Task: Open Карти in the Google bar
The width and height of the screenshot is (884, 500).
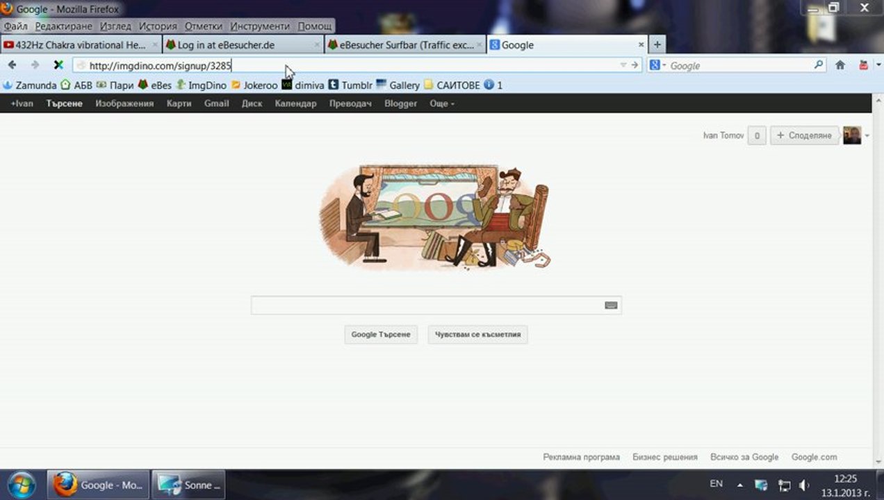Action: pyautogui.click(x=179, y=103)
